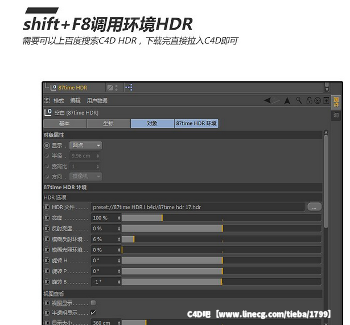
Task: Click the keyframe circle beside 宽高比
Action: pyautogui.click(x=47, y=166)
